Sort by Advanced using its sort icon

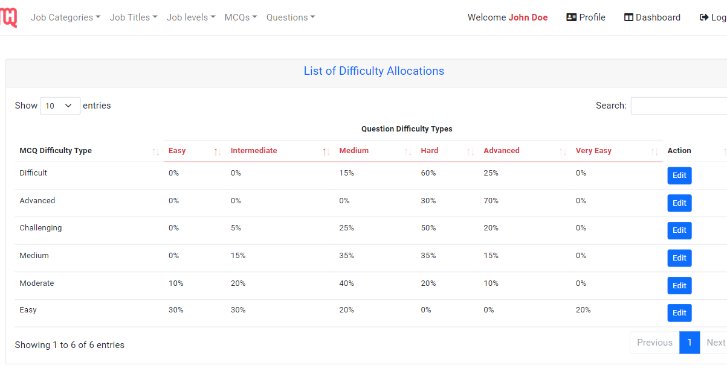(561, 151)
